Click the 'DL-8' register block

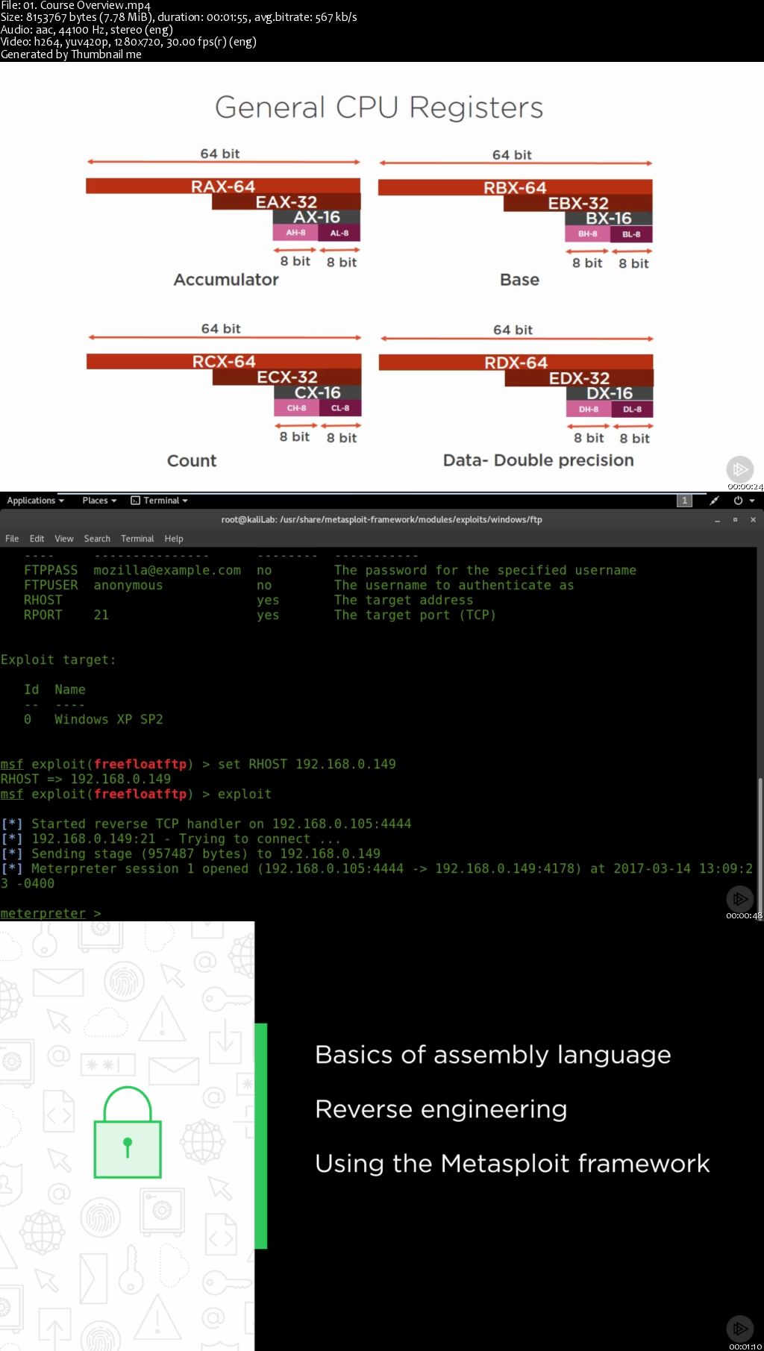[x=632, y=409]
